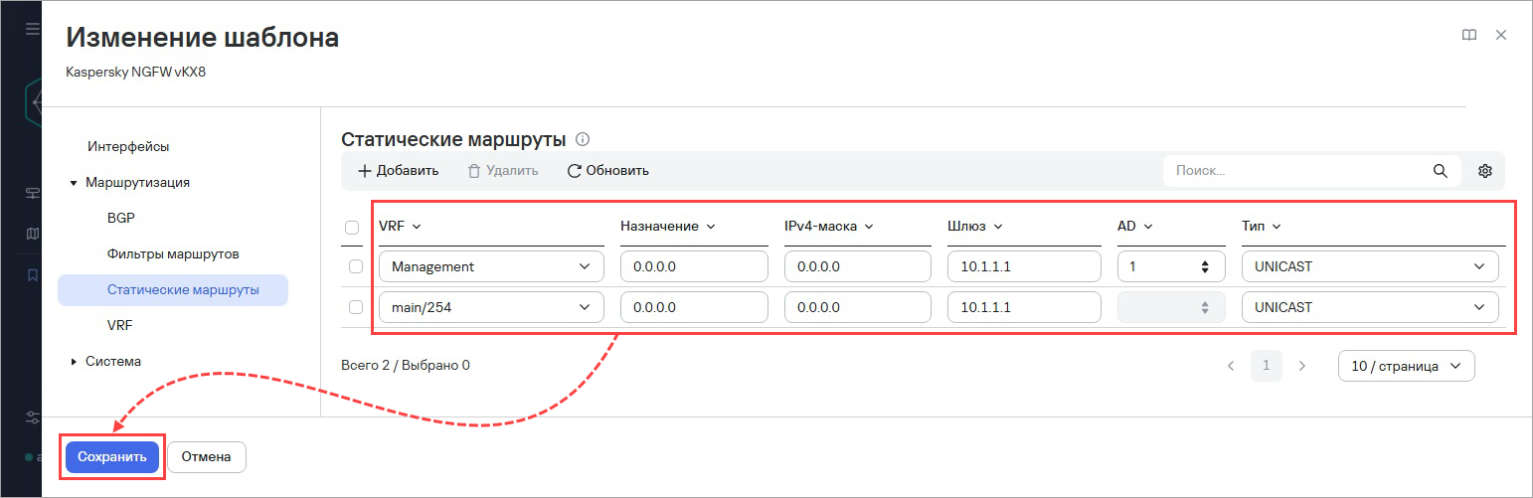Click AD stepper arrows in Management row
Screen dimensions: 1533x498
pyautogui.click(x=1205, y=266)
